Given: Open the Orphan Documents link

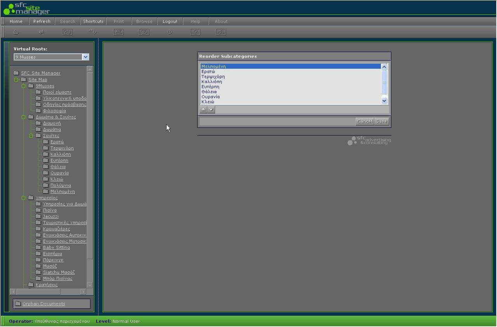Looking at the screenshot, I should 44,304.
